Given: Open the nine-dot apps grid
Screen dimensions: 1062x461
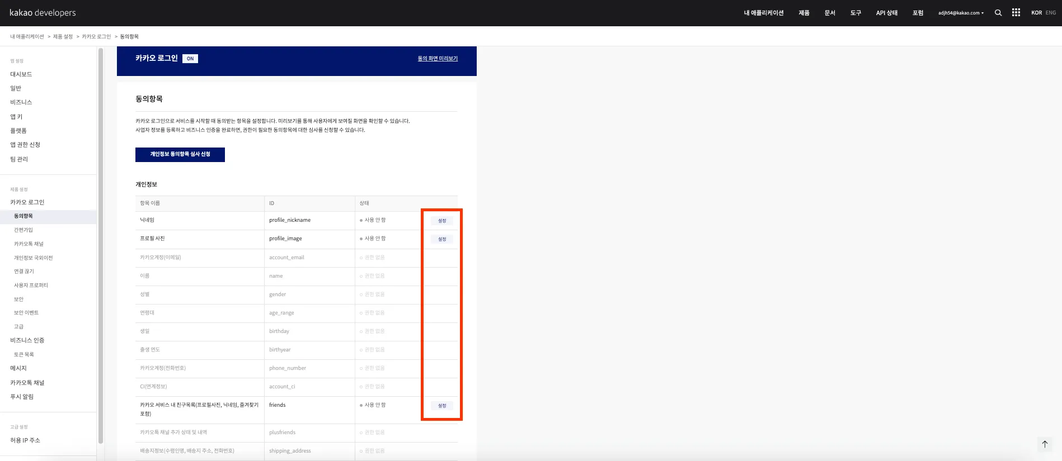Looking at the screenshot, I should click(x=1016, y=12).
